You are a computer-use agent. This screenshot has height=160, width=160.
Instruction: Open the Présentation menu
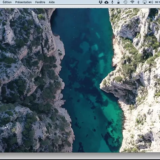(x=23, y=2)
